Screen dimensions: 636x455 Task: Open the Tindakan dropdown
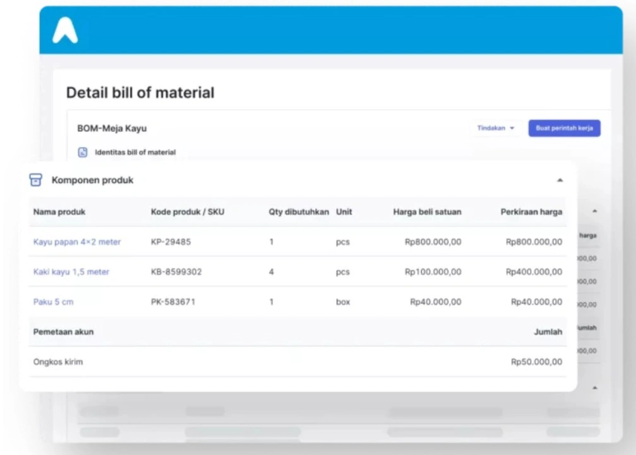tap(496, 128)
